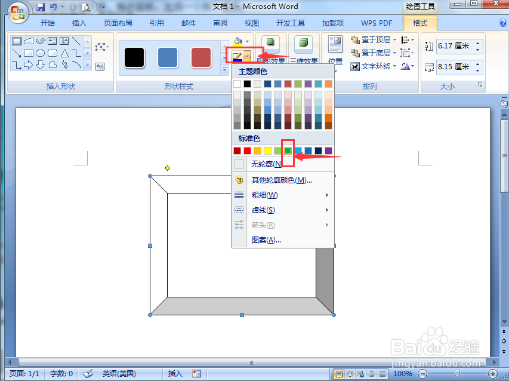The height and width of the screenshot is (381, 509).
Task: Open shadow effects button
Action: [x=270, y=49]
